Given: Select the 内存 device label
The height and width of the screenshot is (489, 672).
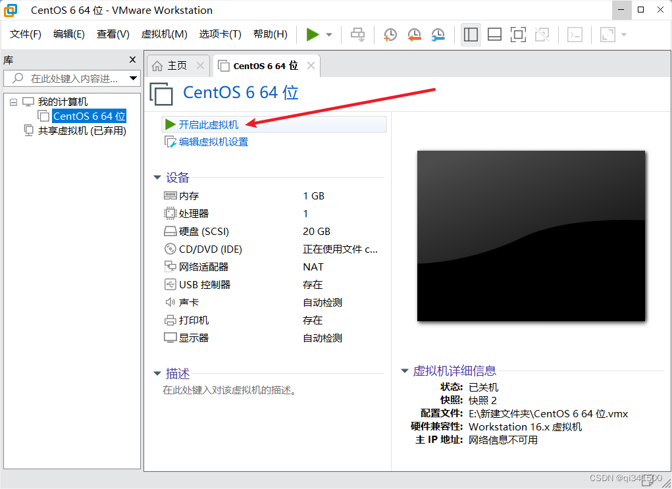Looking at the screenshot, I should point(189,196).
